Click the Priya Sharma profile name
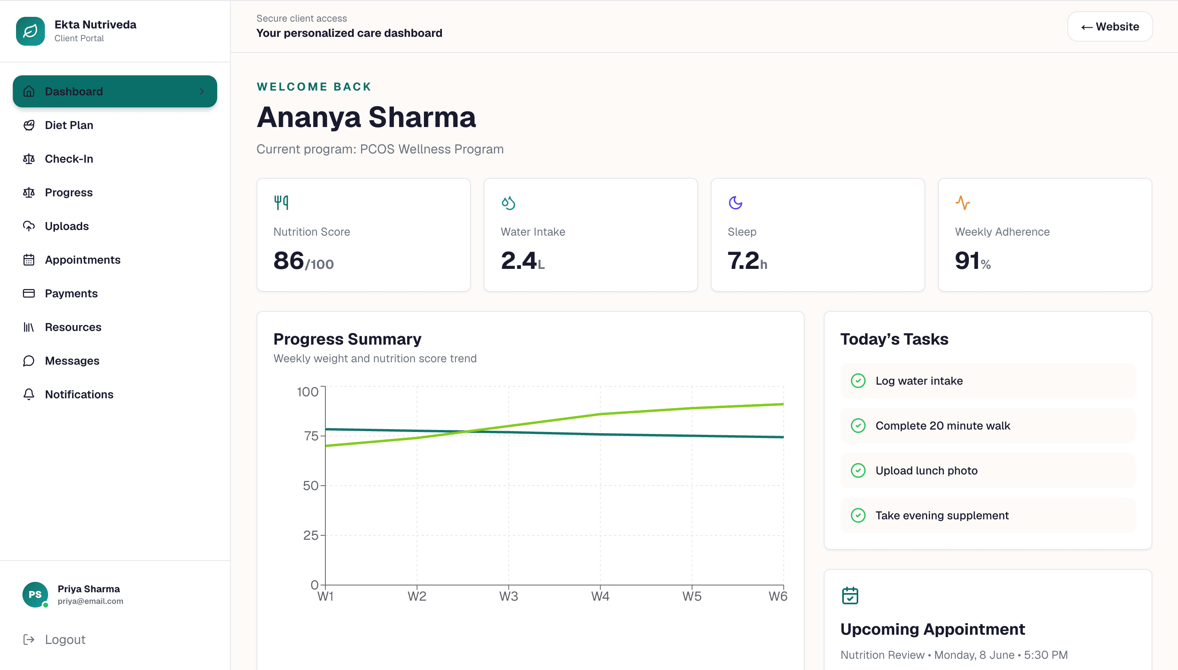This screenshot has height=670, width=1178. (89, 589)
